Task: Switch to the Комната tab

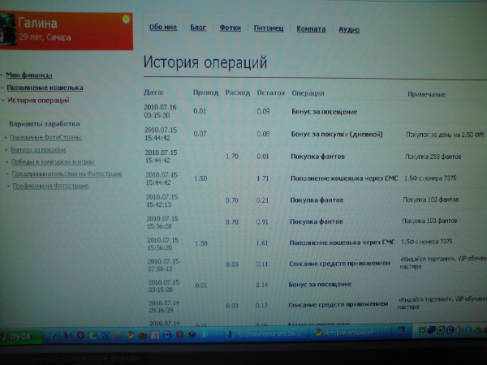Action: 311,28
